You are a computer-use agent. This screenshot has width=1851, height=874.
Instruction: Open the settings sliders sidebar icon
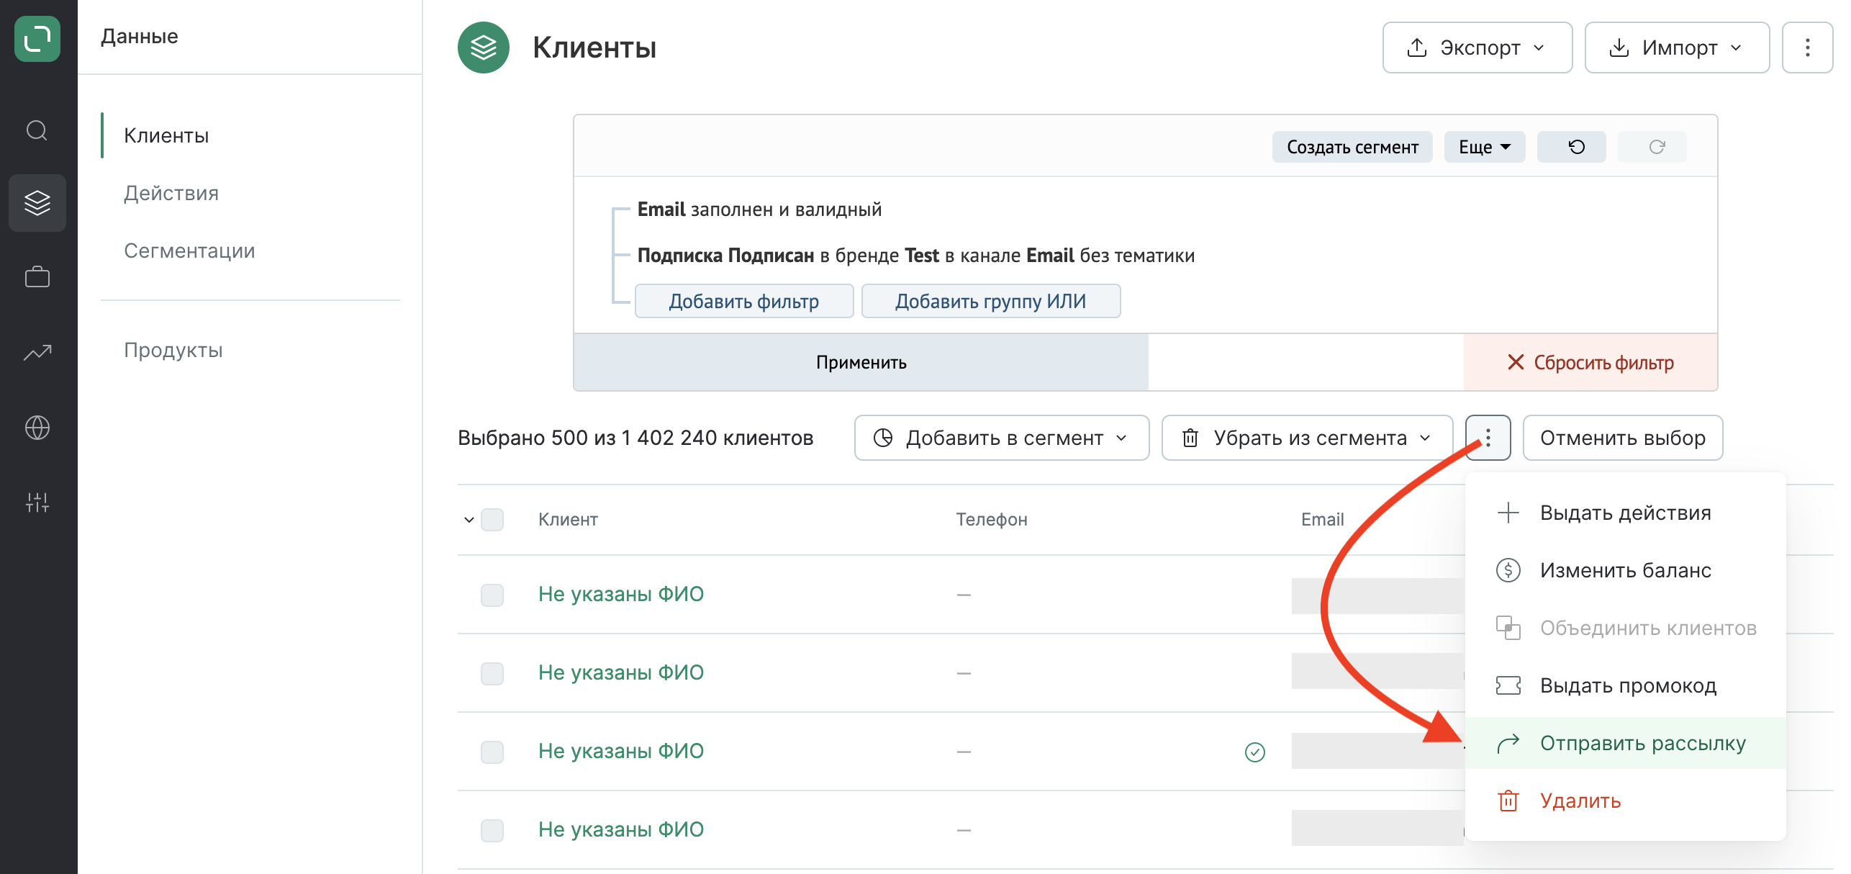tap(37, 502)
